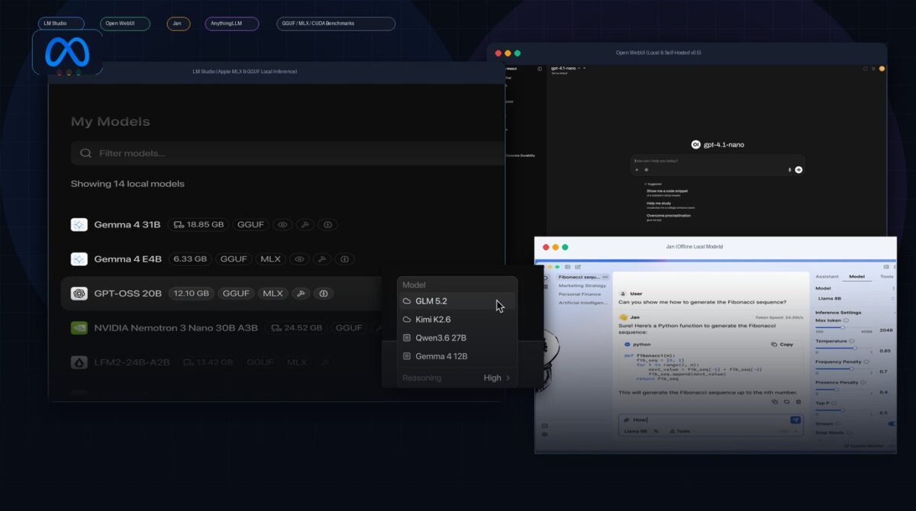Screen dimensions: 916x511
Task: Click the Jan label pill at the top
Action: point(179,24)
